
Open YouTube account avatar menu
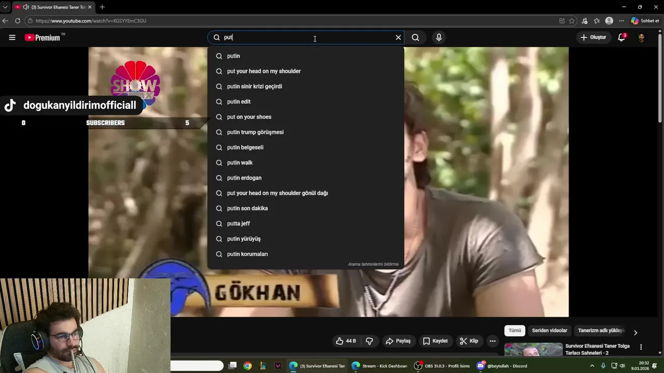point(642,37)
